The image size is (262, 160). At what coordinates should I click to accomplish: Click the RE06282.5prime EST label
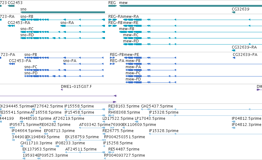[x=55, y=125]
